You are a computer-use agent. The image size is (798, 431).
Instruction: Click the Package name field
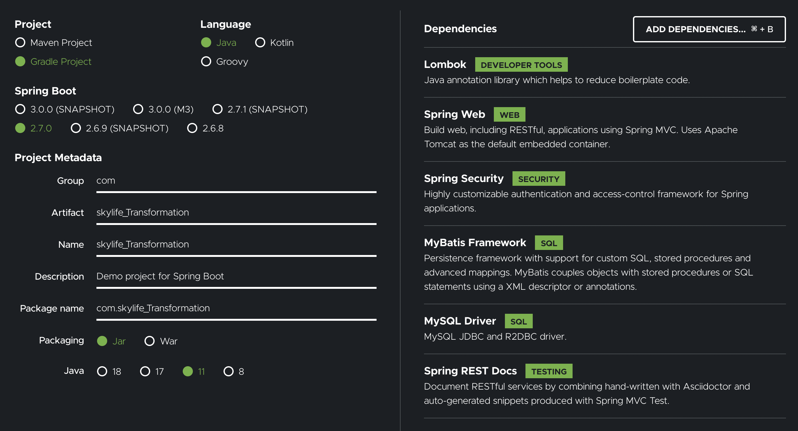click(x=236, y=308)
